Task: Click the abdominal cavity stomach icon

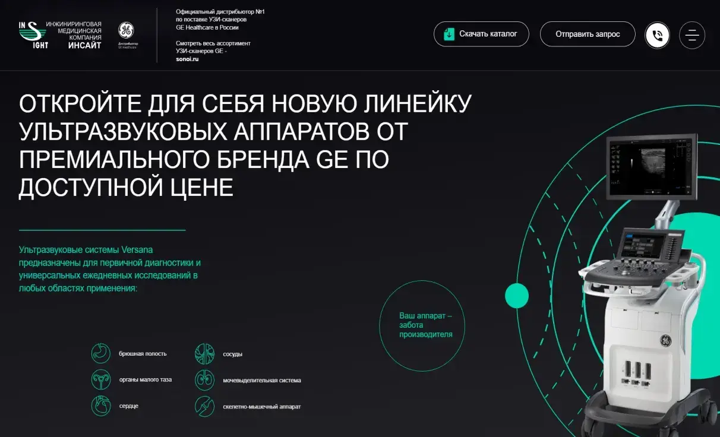Action: [101, 354]
